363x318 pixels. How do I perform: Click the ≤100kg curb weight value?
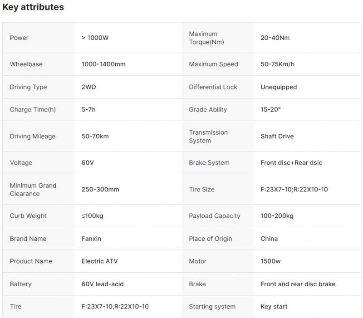[x=93, y=215]
